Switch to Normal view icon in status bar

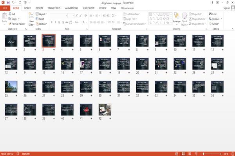pos(177,154)
